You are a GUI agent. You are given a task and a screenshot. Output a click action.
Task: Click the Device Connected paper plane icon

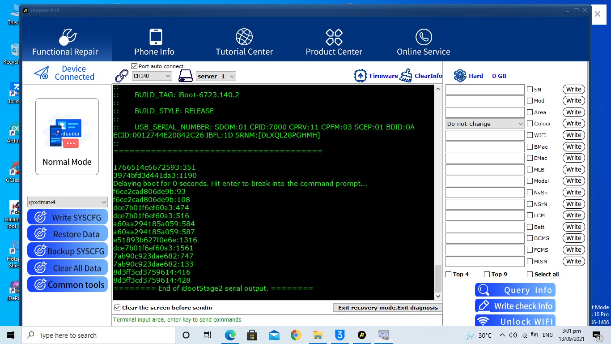coord(41,73)
